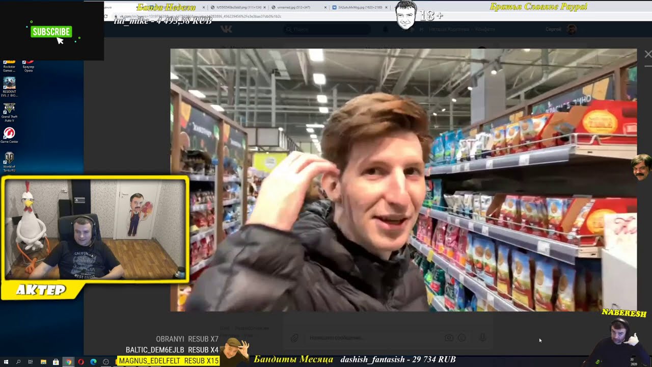Click the browser address bar URL
Viewport: 652px width, 367px height.
(201, 16)
